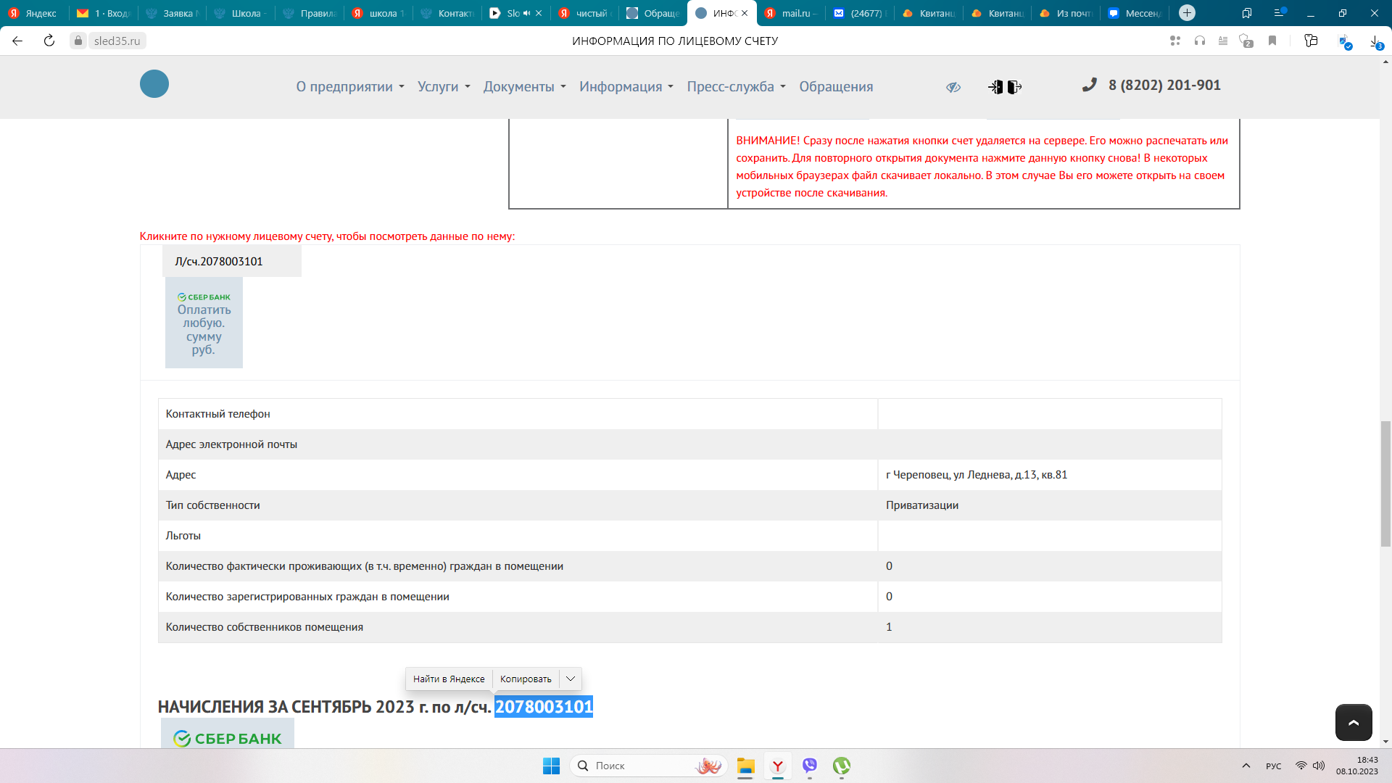The height and width of the screenshot is (783, 1392).
Task: Toggle the visually impaired version eye icon
Action: (953, 87)
